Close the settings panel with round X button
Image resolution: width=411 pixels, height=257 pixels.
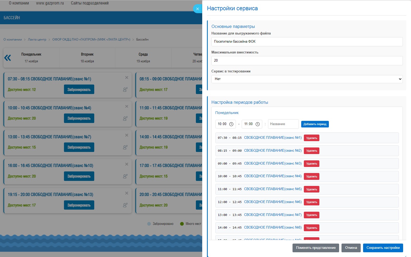point(197,9)
